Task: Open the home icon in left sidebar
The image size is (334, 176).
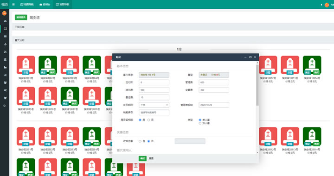Action: 5,21
